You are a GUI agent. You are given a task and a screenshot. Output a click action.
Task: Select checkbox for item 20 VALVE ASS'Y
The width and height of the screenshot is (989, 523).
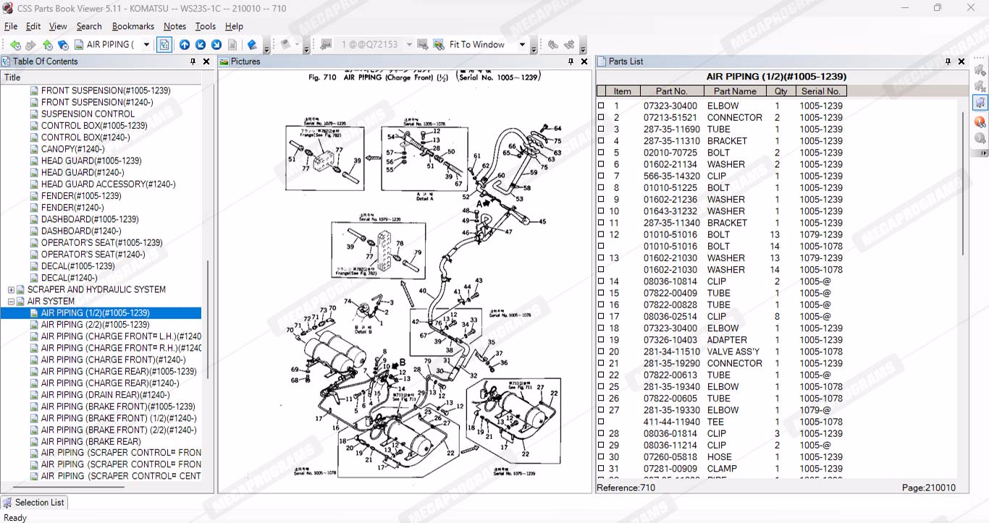click(601, 352)
